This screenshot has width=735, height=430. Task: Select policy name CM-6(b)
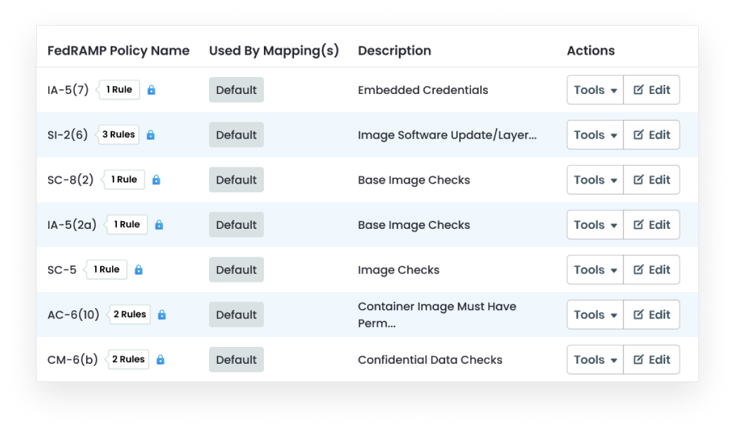coord(72,360)
